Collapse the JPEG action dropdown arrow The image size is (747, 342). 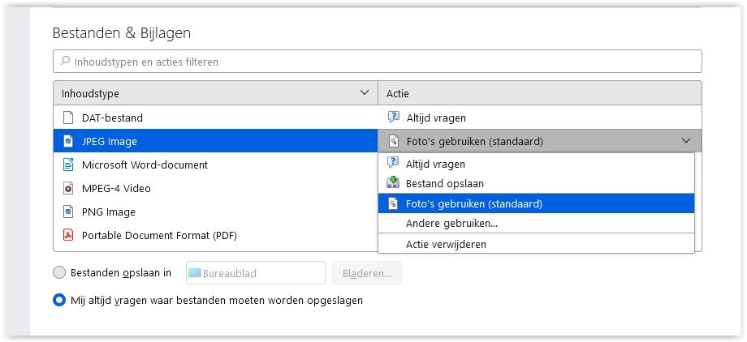coord(686,141)
